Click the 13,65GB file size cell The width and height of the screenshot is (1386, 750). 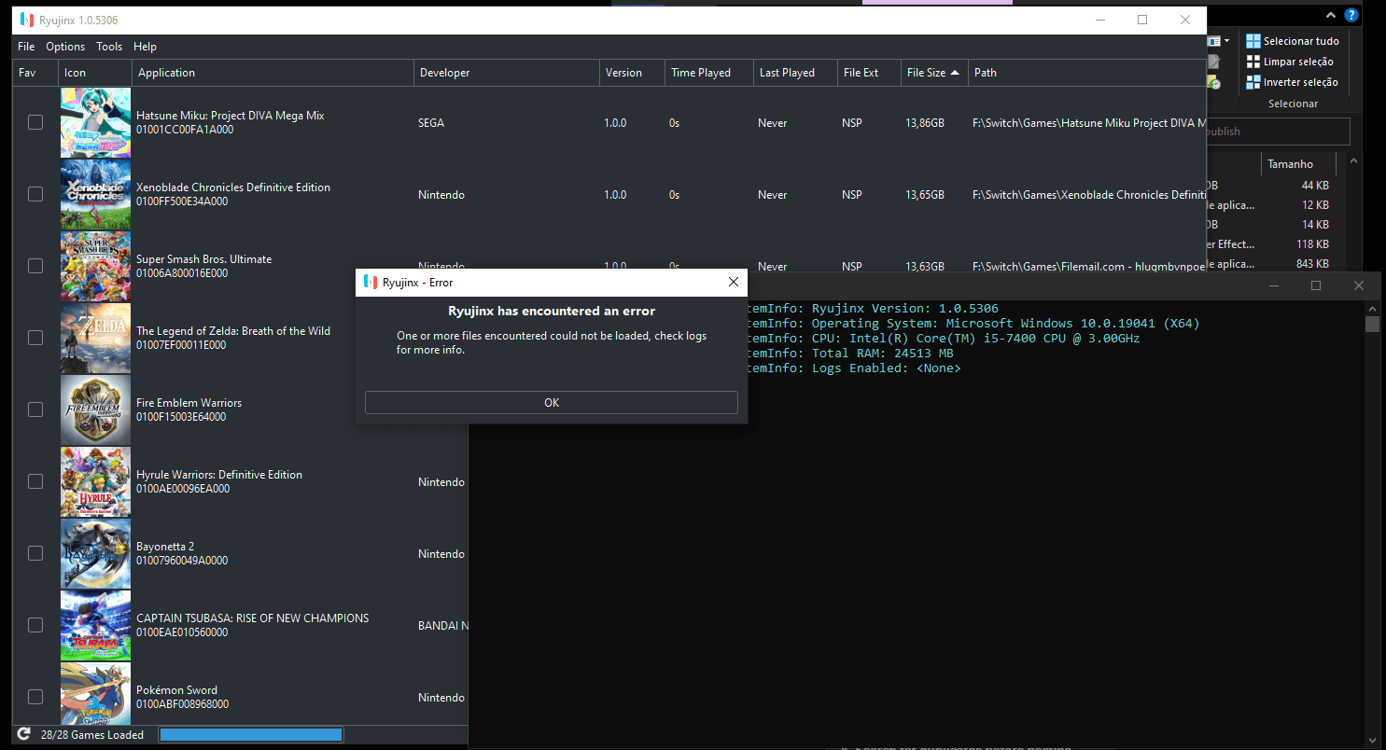[x=926, y=195]
